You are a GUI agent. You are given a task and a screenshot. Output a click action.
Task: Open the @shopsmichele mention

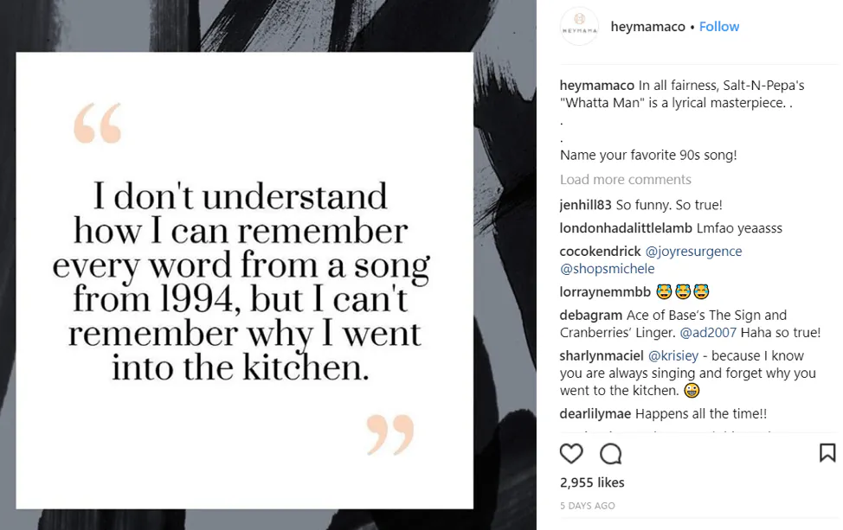pos(607,269)
